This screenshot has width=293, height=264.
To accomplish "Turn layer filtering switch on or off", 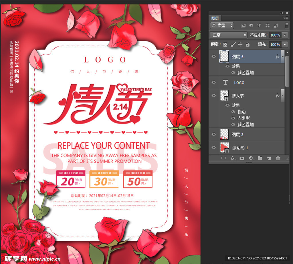I will pyautogui.click(x=287, y=25).
